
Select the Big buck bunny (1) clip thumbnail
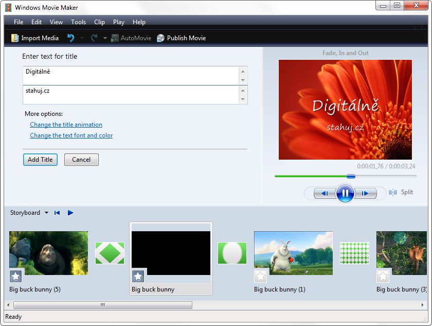point(294,253)
